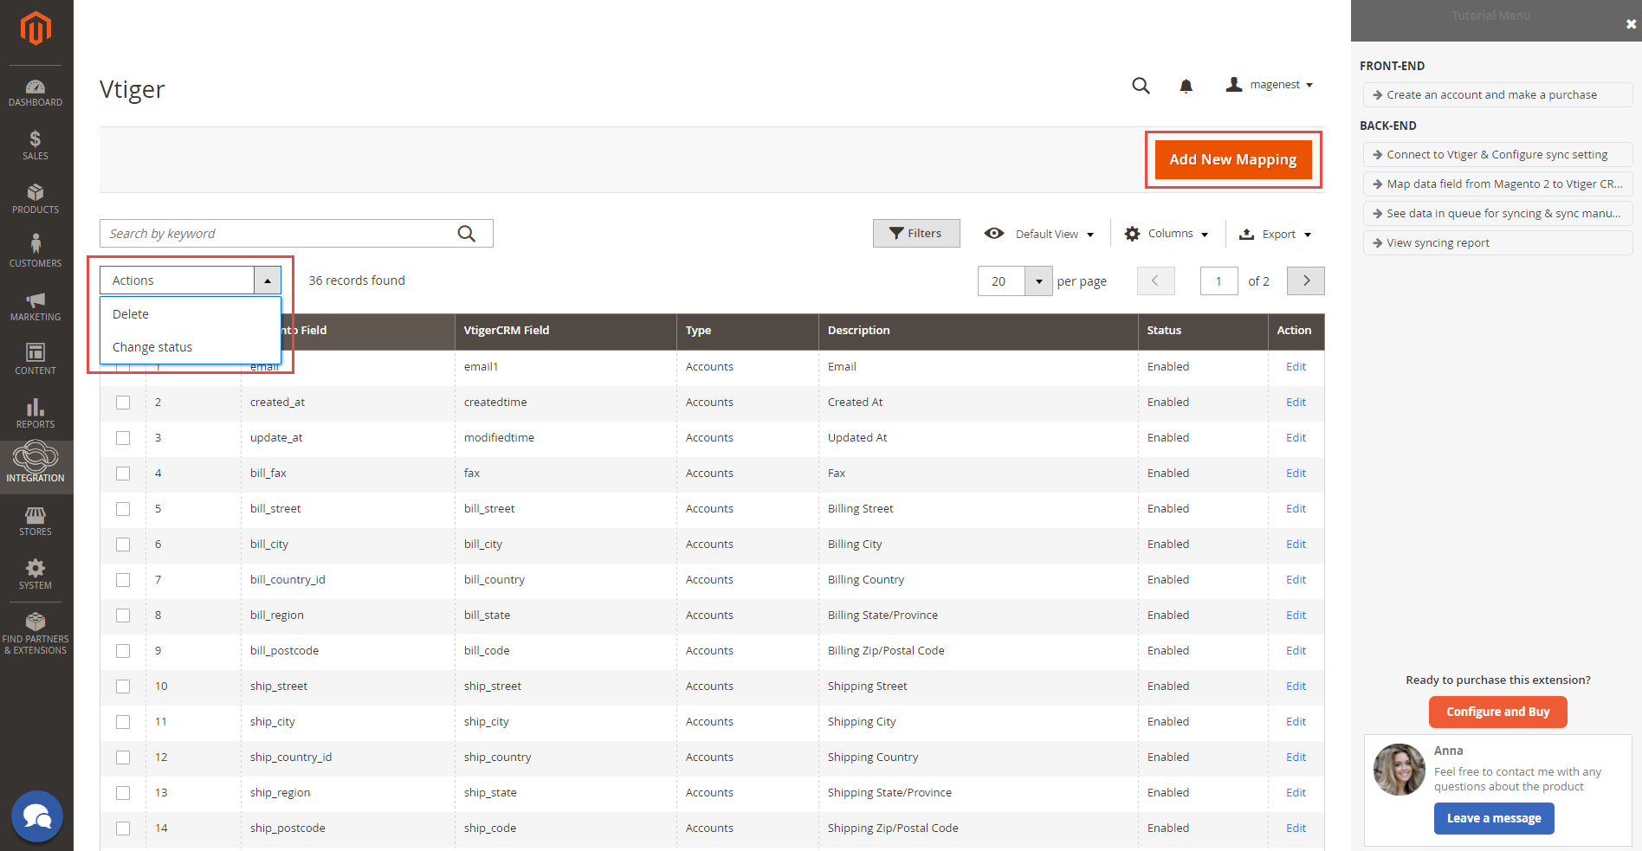Select Change status in Actions menu

point(152,347)
